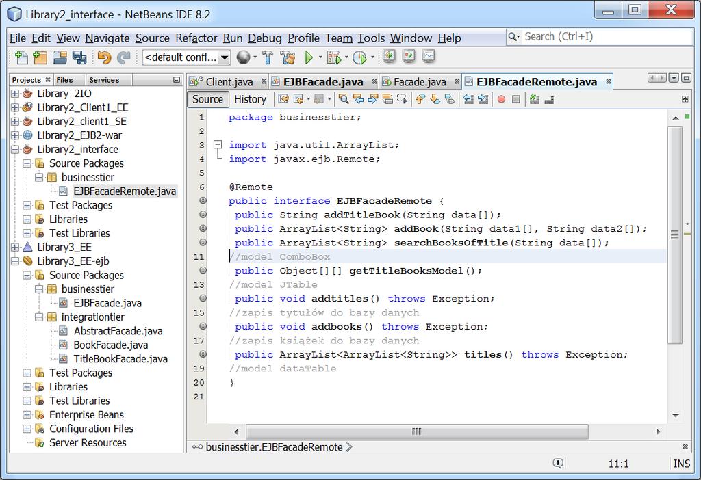Image resolution: width=701 pixels, height=480 pixels.
Task: Click the Redo arrow icon
Action: [x=123, y=57]
